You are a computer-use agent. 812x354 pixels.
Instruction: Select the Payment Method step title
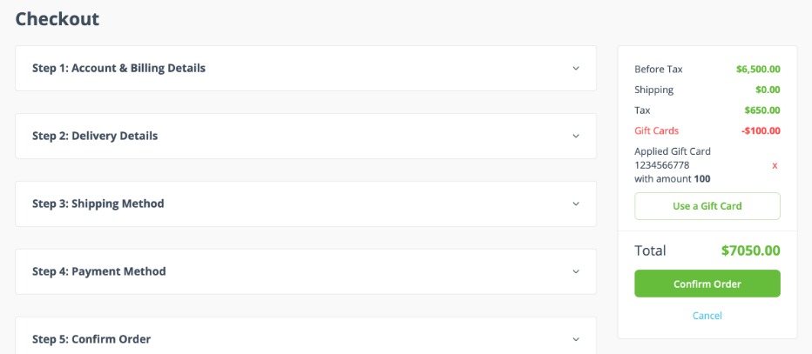point(98,271)
